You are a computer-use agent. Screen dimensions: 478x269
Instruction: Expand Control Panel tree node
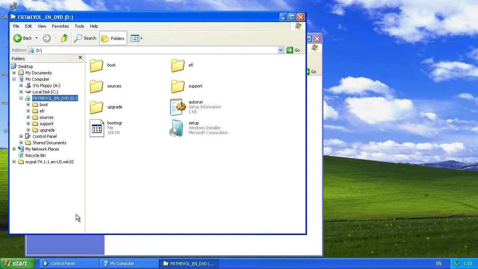(x=21, y=136)
